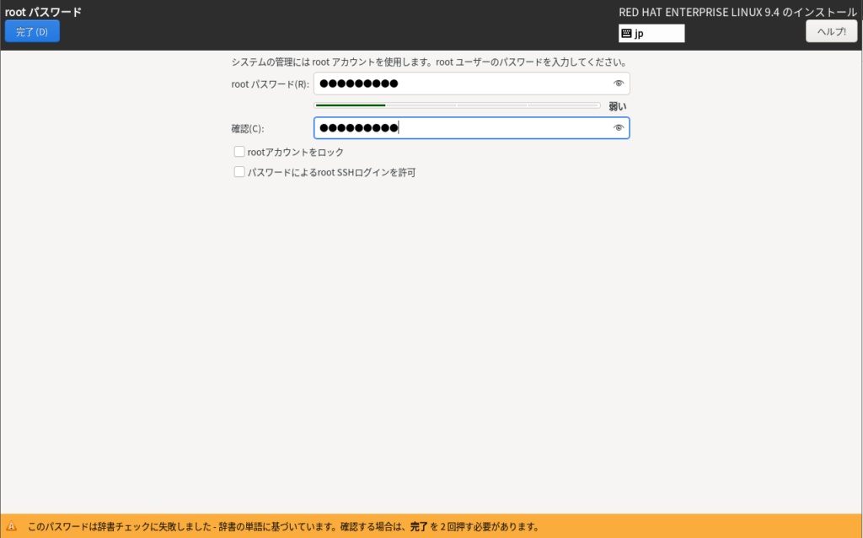Enable the rootアカウントをロック checkbox
The height and width of the screenshot is (538, 863).
(x=239, y=152)
